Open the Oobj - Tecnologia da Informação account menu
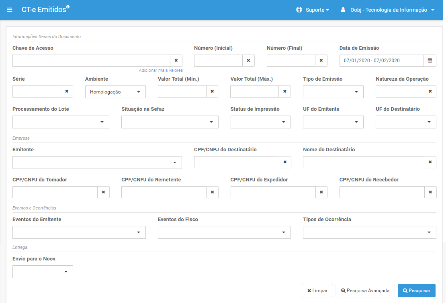 pos(388,10)
